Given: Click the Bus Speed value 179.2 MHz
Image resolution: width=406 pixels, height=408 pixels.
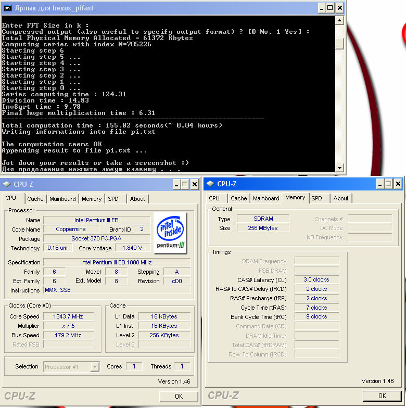Looking at the screenshot, I should pyautogui.click(x=68, y=335).
